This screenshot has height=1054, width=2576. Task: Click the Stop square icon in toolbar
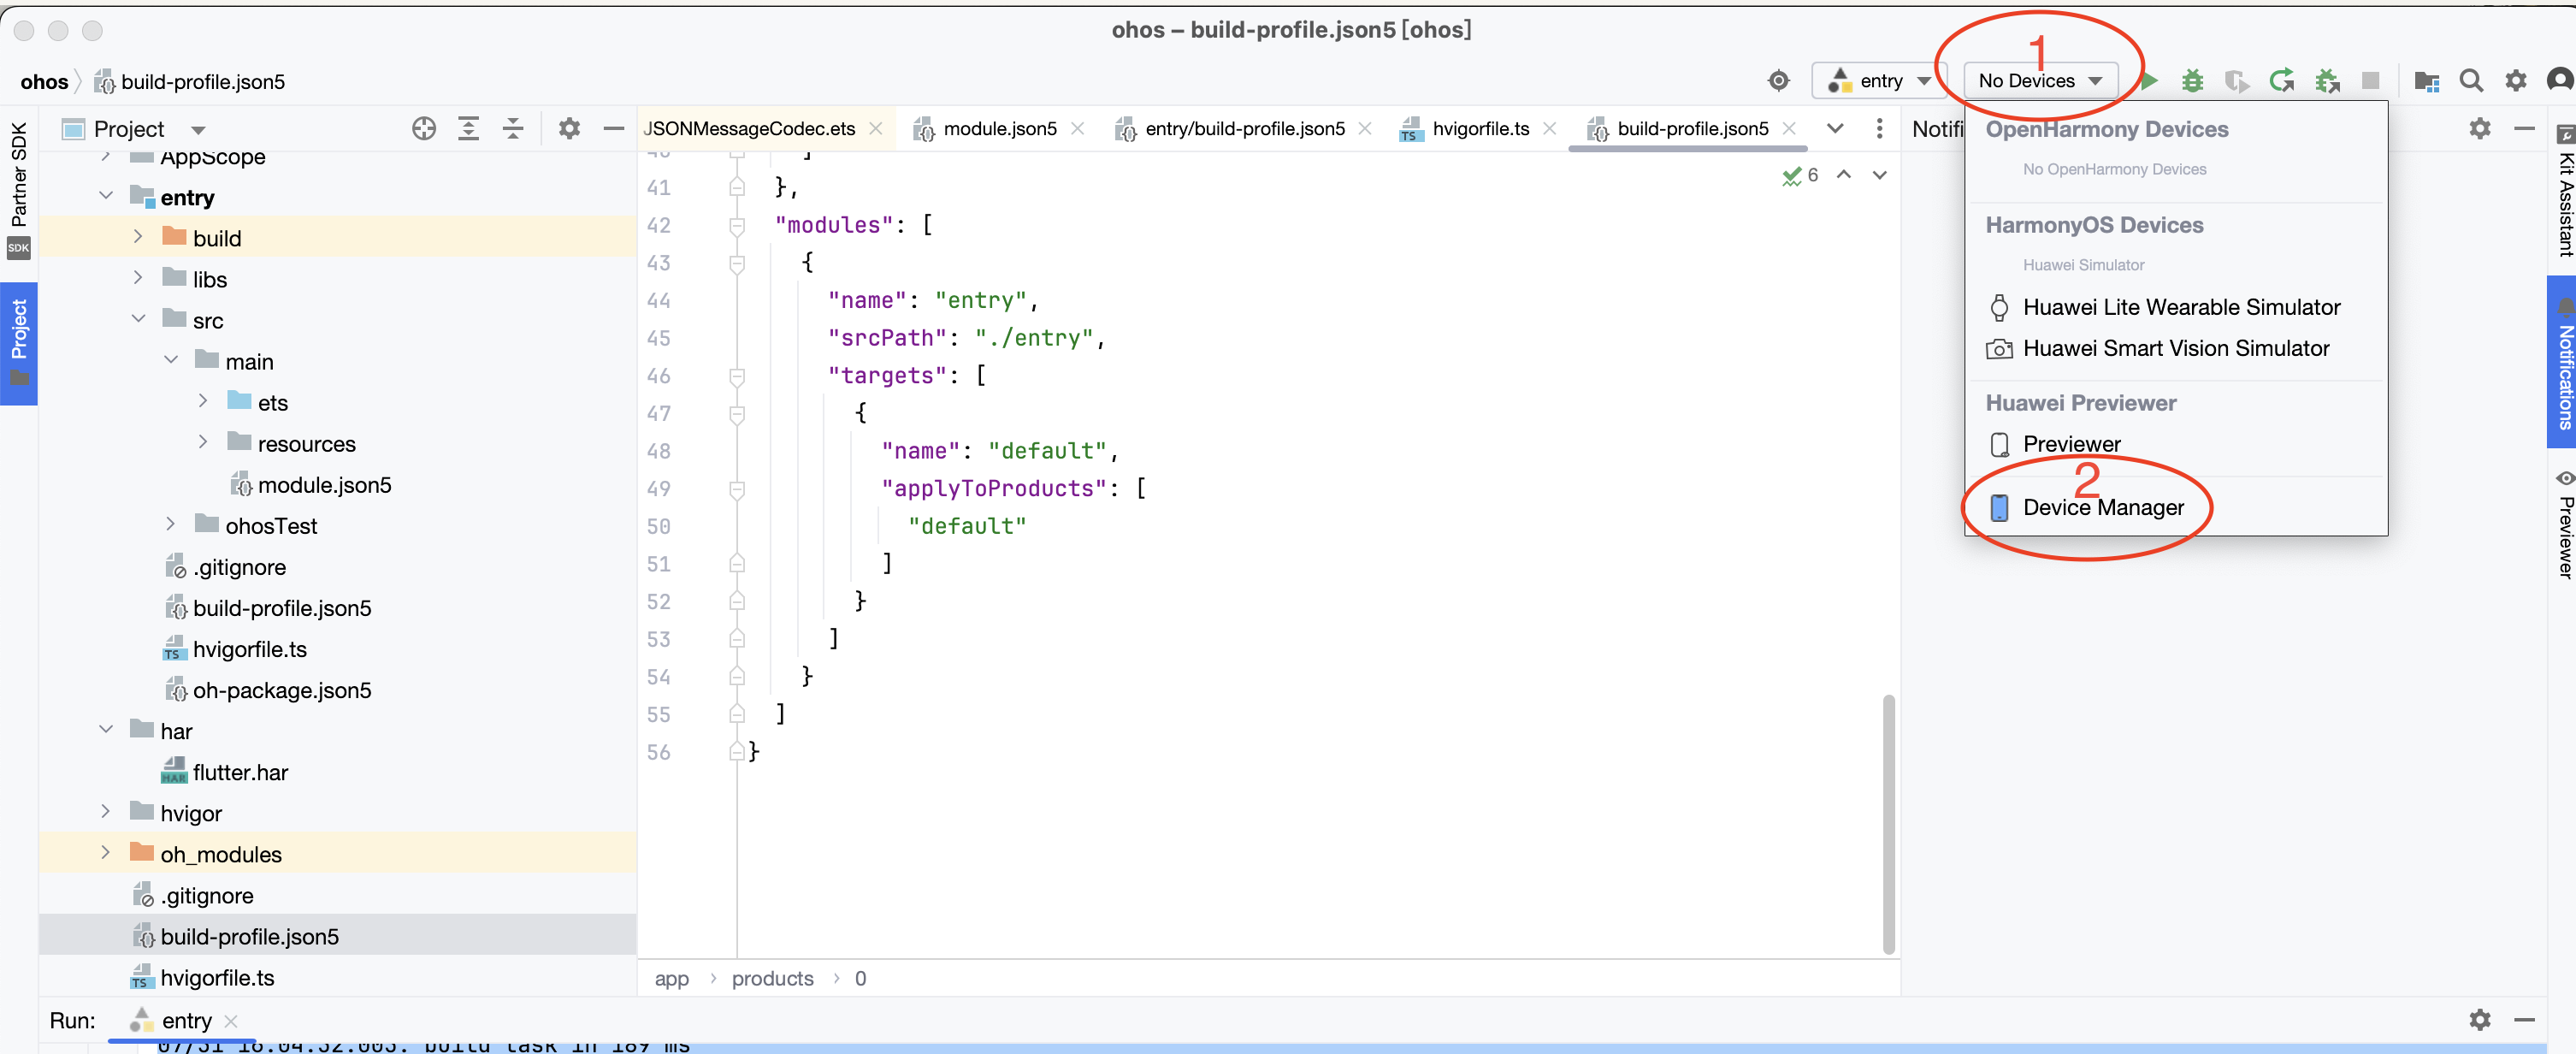(x=2369, y=81)
